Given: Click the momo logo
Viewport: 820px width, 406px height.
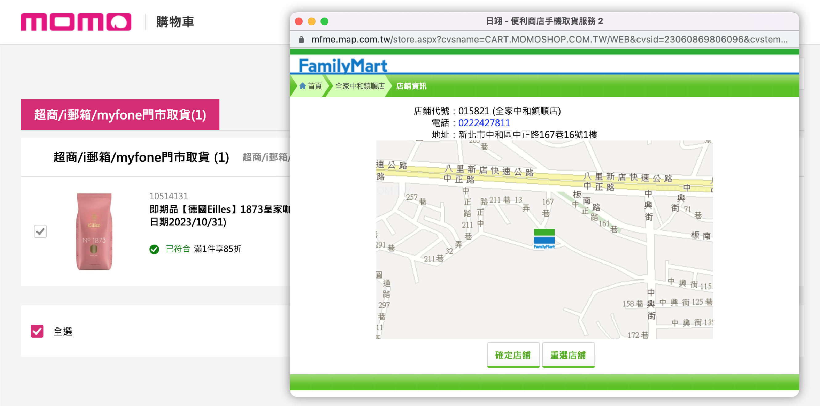Looking at the screenshot, I should (76, 22).
